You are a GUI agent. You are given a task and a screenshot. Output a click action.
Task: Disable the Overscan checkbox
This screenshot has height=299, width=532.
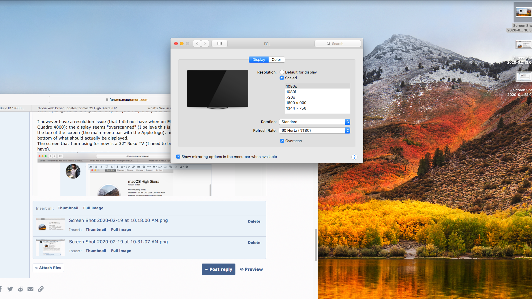pyautogui.click(x=282, y=141)
